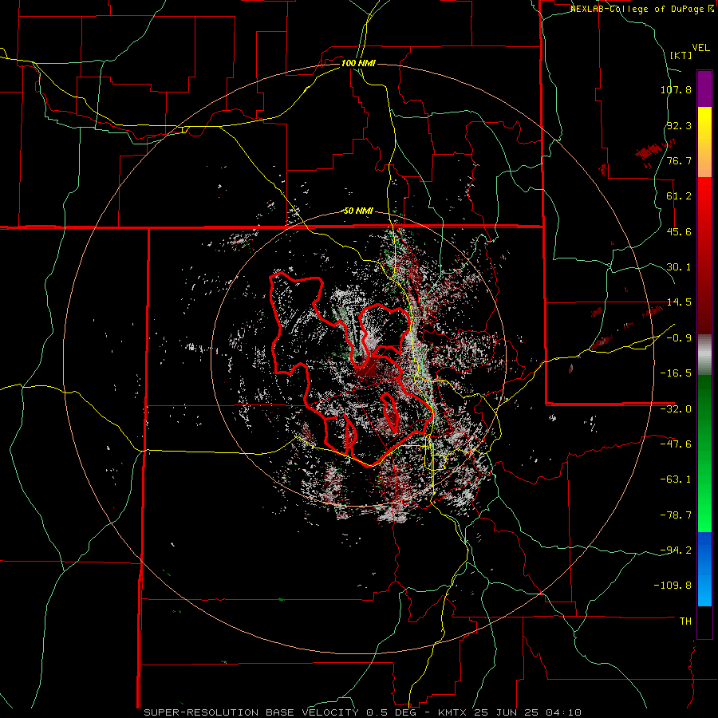Click the TH threshold label
Image resolution: width=718 pixels, height=718 pixels.
[x=685, y=621]
